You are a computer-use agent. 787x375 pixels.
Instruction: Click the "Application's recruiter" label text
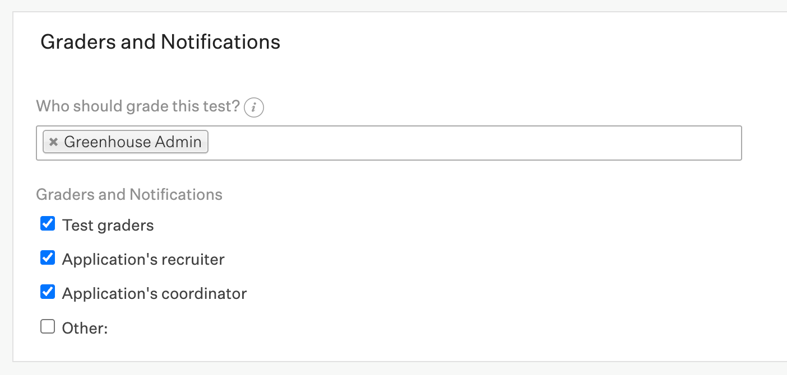143,260
